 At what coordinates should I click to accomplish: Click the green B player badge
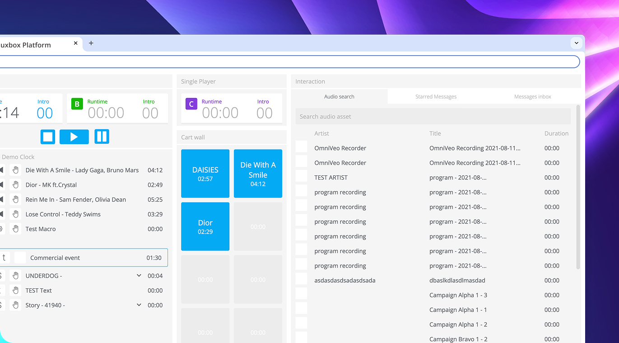[77, 104]
